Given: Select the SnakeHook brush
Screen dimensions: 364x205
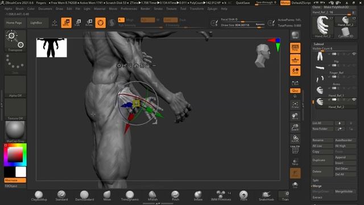Looking at the screenshot, I should pyautogui.click(x=266, y=196).
